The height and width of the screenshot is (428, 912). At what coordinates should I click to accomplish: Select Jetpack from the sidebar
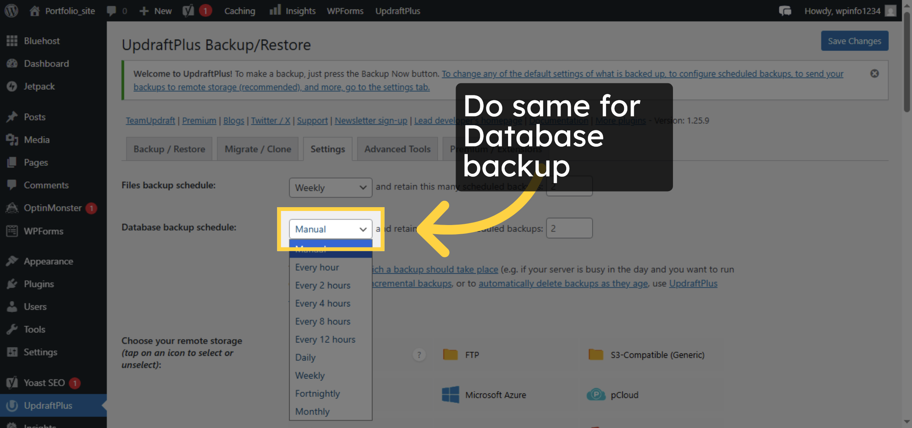click(38, 86)
